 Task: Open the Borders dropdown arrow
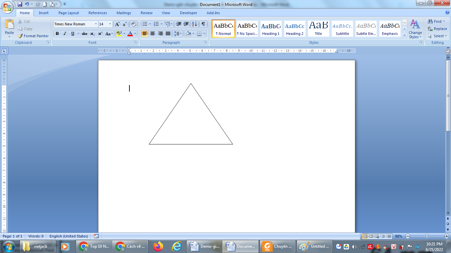(x=204, y=34)
